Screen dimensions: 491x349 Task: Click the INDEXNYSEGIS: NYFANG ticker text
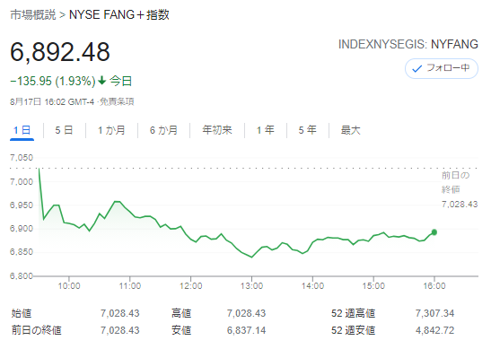point(408,45)
